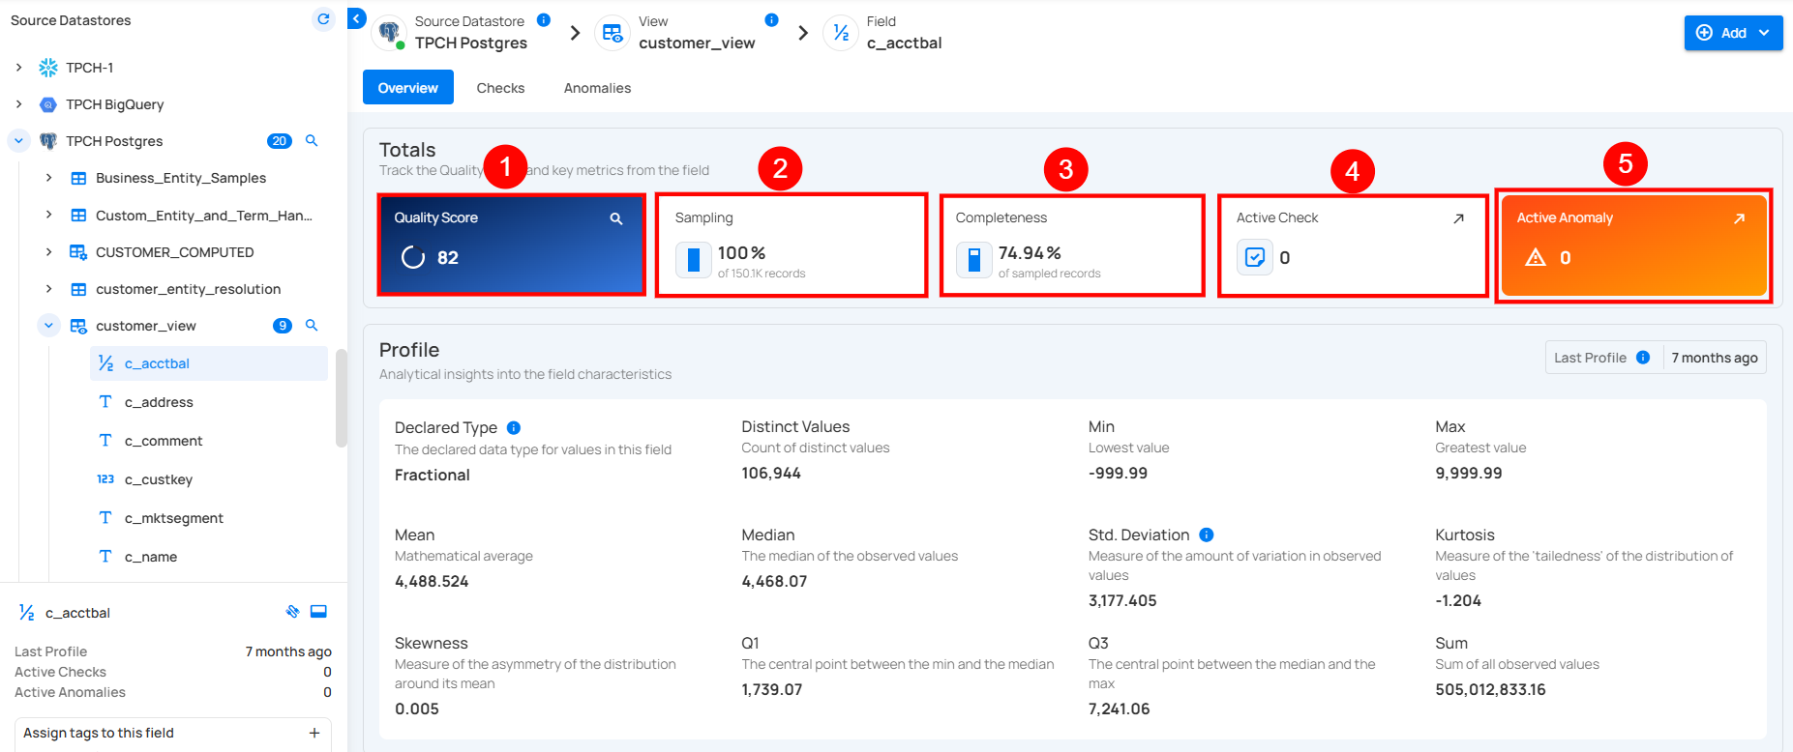Image resolution: width=1793 pixels, height=752 pixels.
Task: Click the magnifier icon in Quality Score card
Action: click(x=615, y=218)
